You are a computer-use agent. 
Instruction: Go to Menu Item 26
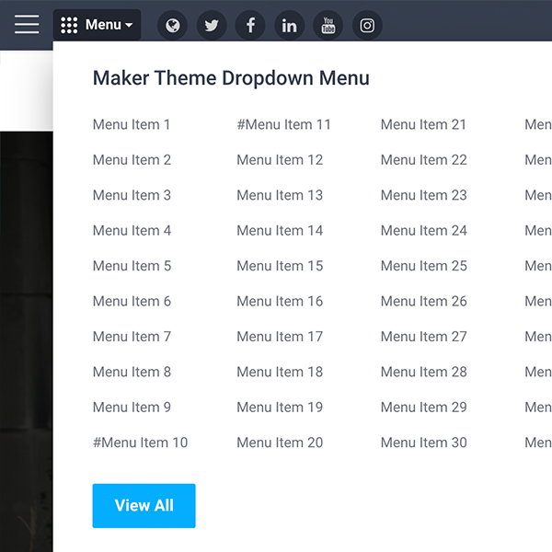tap(423, 301)
